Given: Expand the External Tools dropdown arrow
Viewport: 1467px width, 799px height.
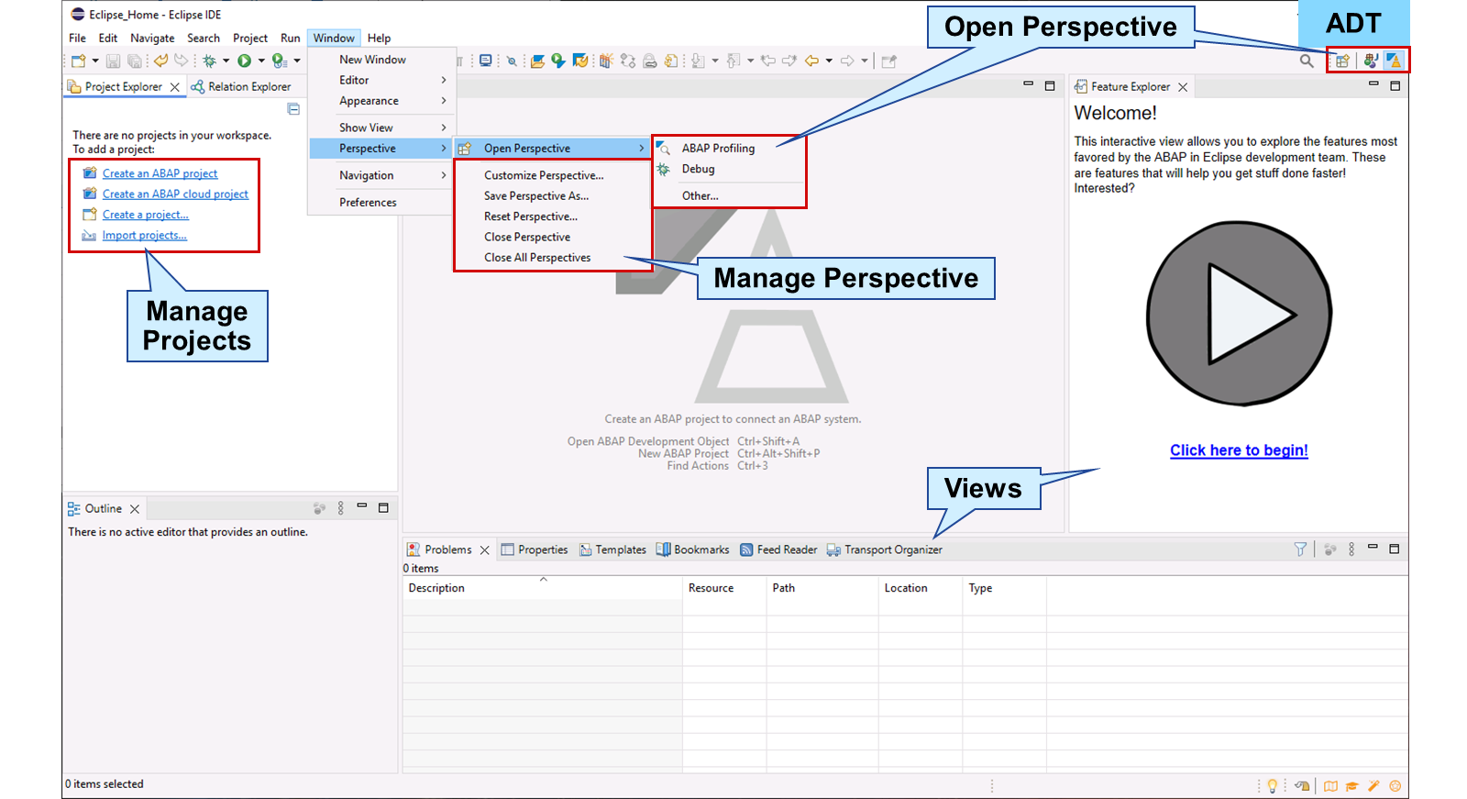Looking at the screenshot, I should tap(297, 61).
